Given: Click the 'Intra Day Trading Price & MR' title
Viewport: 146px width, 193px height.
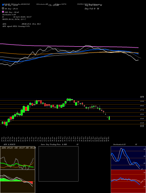Looking at the screenshot, I should coord(54,144).
